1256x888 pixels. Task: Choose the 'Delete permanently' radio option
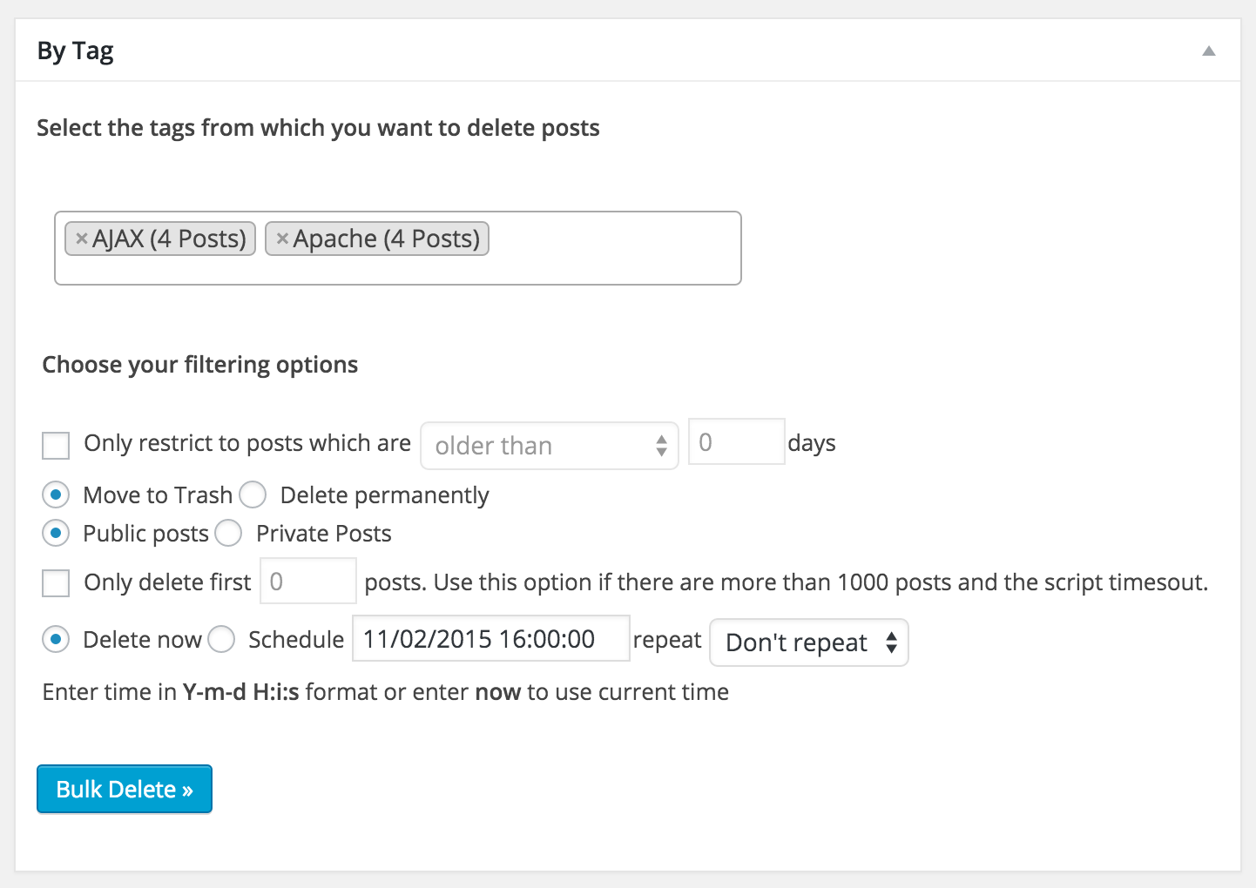click(x=253, y=495)
